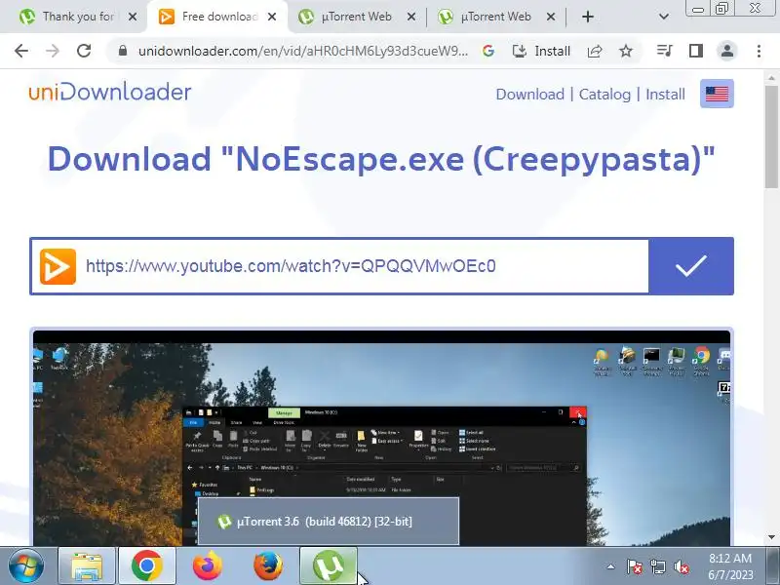Click the scrollbar up arrow

771,78
